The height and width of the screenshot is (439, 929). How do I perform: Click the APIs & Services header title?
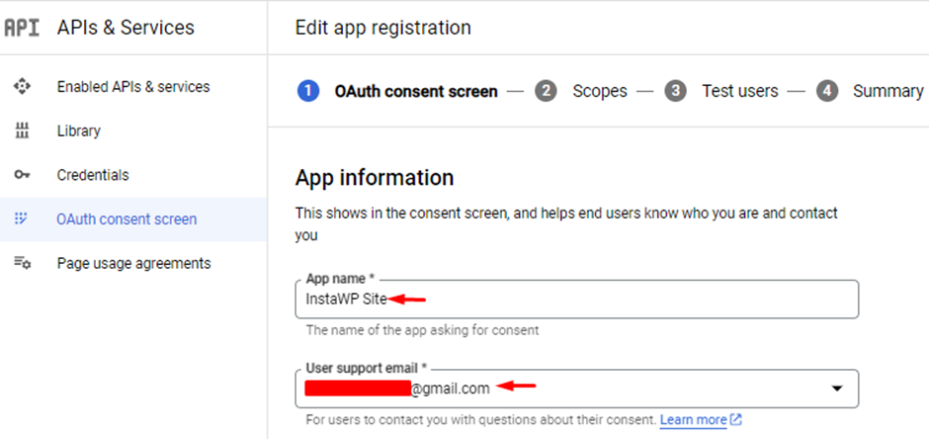pos(126,28)
